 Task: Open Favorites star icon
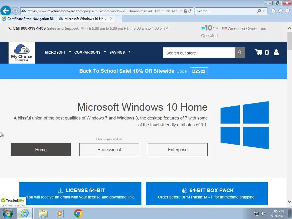coord(280,11)
